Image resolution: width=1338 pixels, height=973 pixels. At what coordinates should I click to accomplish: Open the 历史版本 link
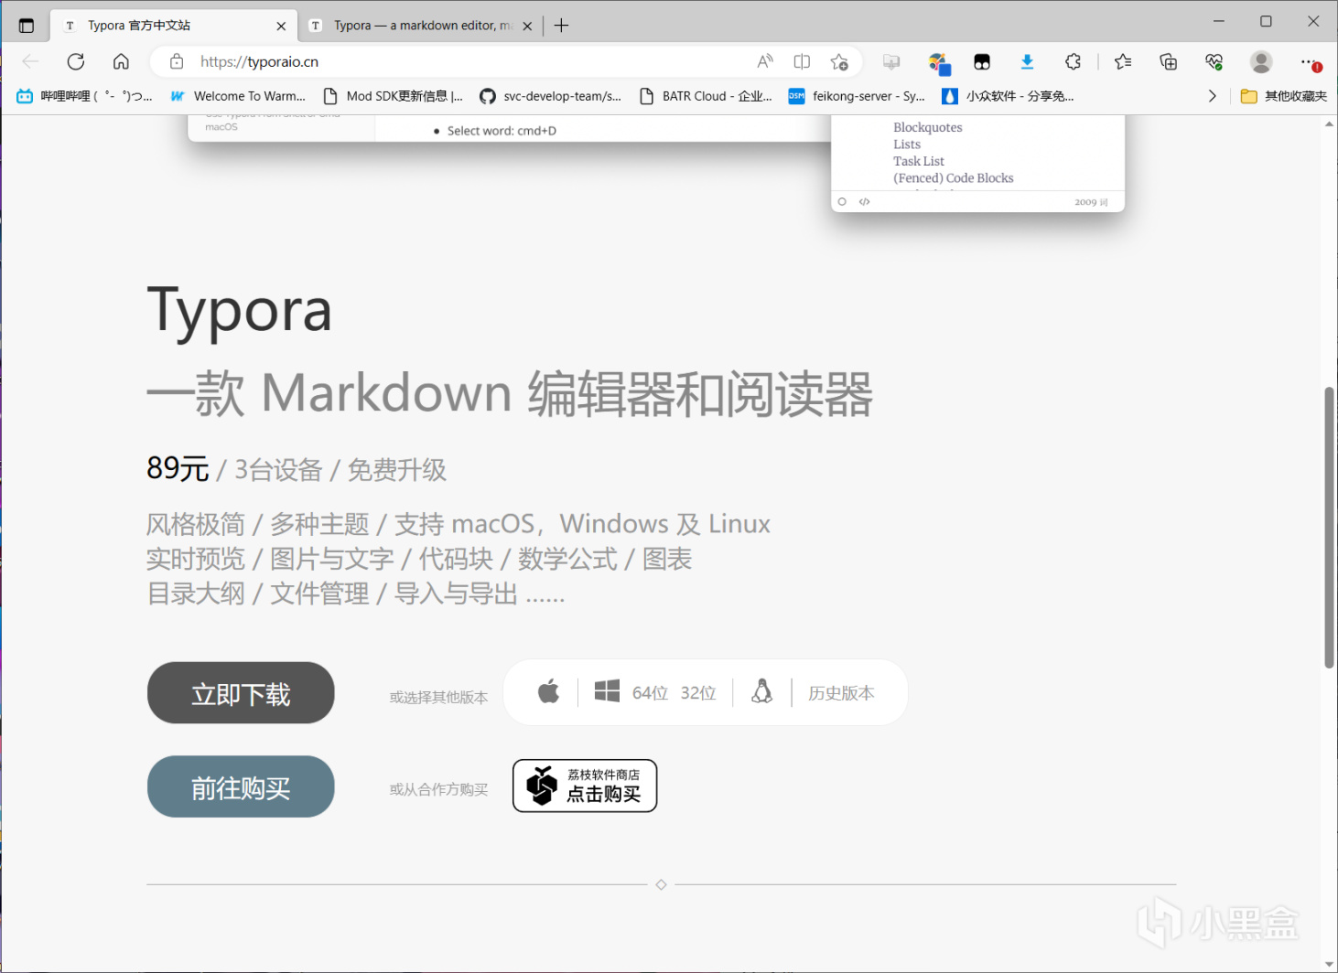click(841, 693)
